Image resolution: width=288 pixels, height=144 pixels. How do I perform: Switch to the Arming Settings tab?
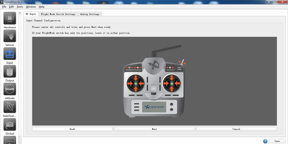point(90,14)
